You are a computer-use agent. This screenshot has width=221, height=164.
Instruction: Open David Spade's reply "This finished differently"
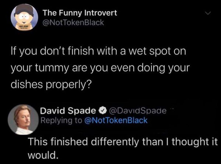[x=122, y=142]
